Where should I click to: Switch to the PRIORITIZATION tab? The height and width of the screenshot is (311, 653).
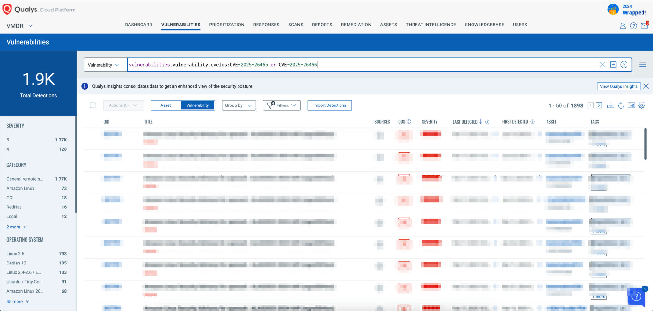click(x=227, y=25)
